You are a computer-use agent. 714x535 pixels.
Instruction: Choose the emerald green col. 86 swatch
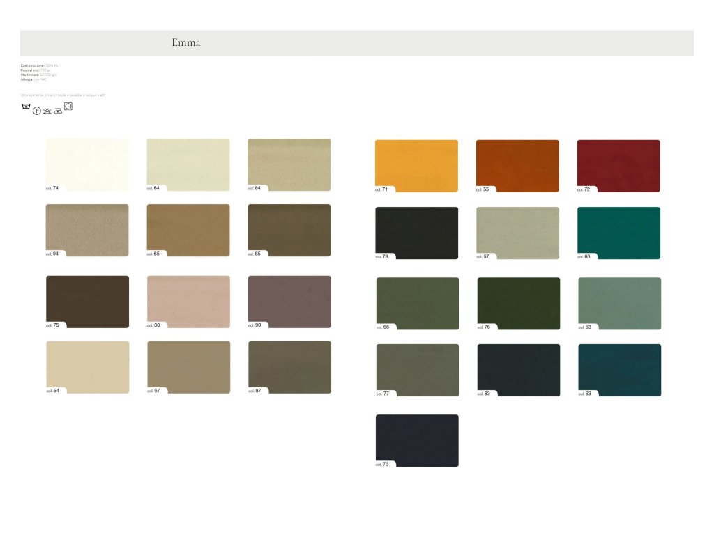(x=618, y=231)
